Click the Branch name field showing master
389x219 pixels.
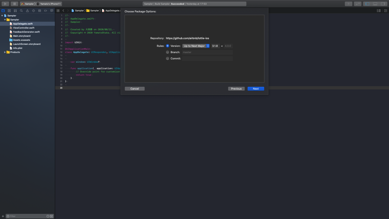[207, 52]
